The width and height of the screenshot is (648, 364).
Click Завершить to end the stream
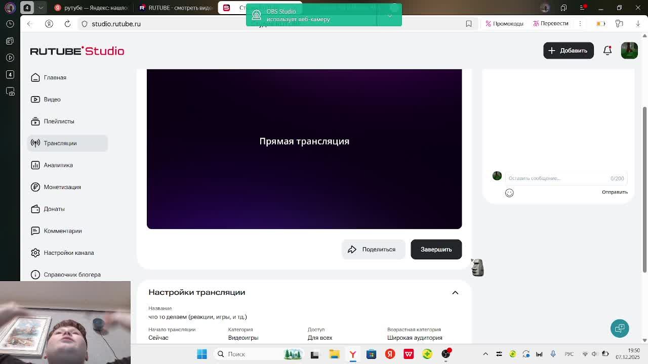[436, 249]
